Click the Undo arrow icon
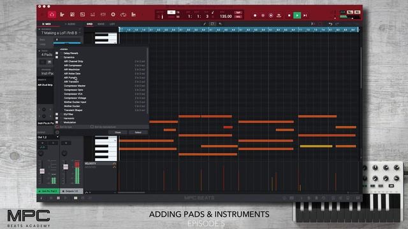 point(330,24)
